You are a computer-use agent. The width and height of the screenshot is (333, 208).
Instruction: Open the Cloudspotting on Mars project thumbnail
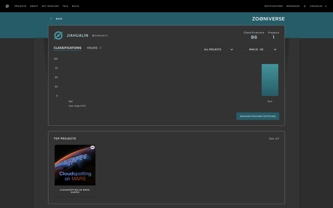[75, 165]
